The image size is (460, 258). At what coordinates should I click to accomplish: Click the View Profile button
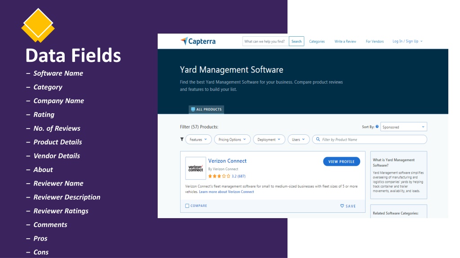point(341,161)
